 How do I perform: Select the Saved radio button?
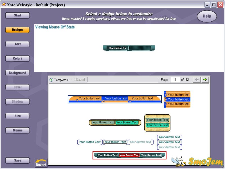click(x=73, y=80)
